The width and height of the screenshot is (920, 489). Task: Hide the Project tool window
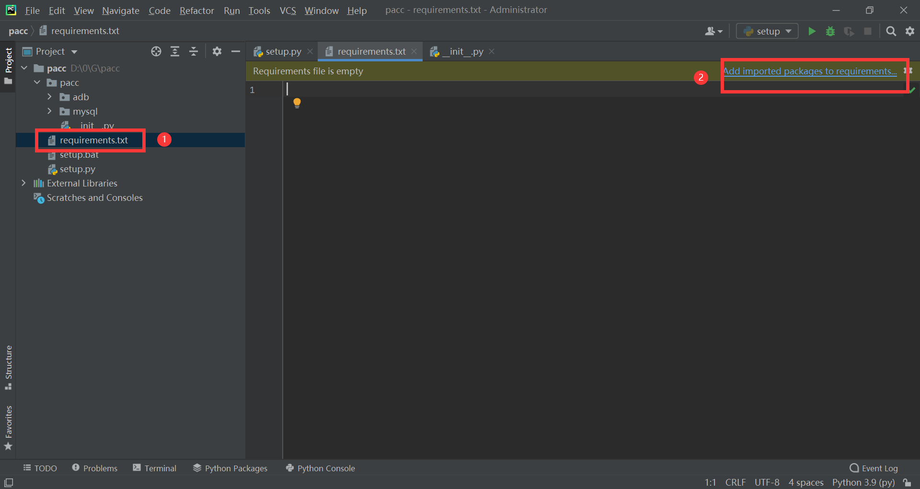(236, 51)
